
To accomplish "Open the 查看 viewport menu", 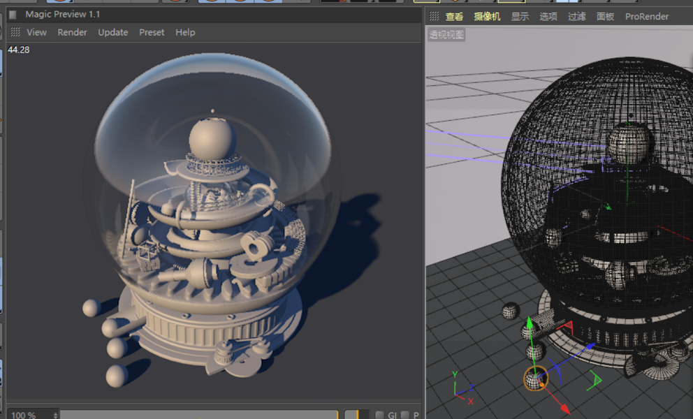I will [454, 17].
